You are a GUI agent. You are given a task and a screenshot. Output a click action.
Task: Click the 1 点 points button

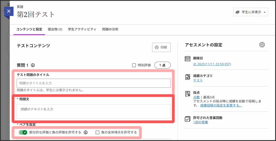(x=162, y=65)
